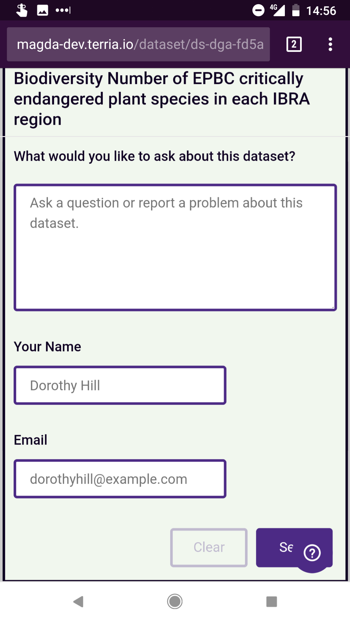This screenshot has width=350, height=622.
Task: Tap the three-dots signal notification icon
Action: pyautogui.click(x=63, y=10)
